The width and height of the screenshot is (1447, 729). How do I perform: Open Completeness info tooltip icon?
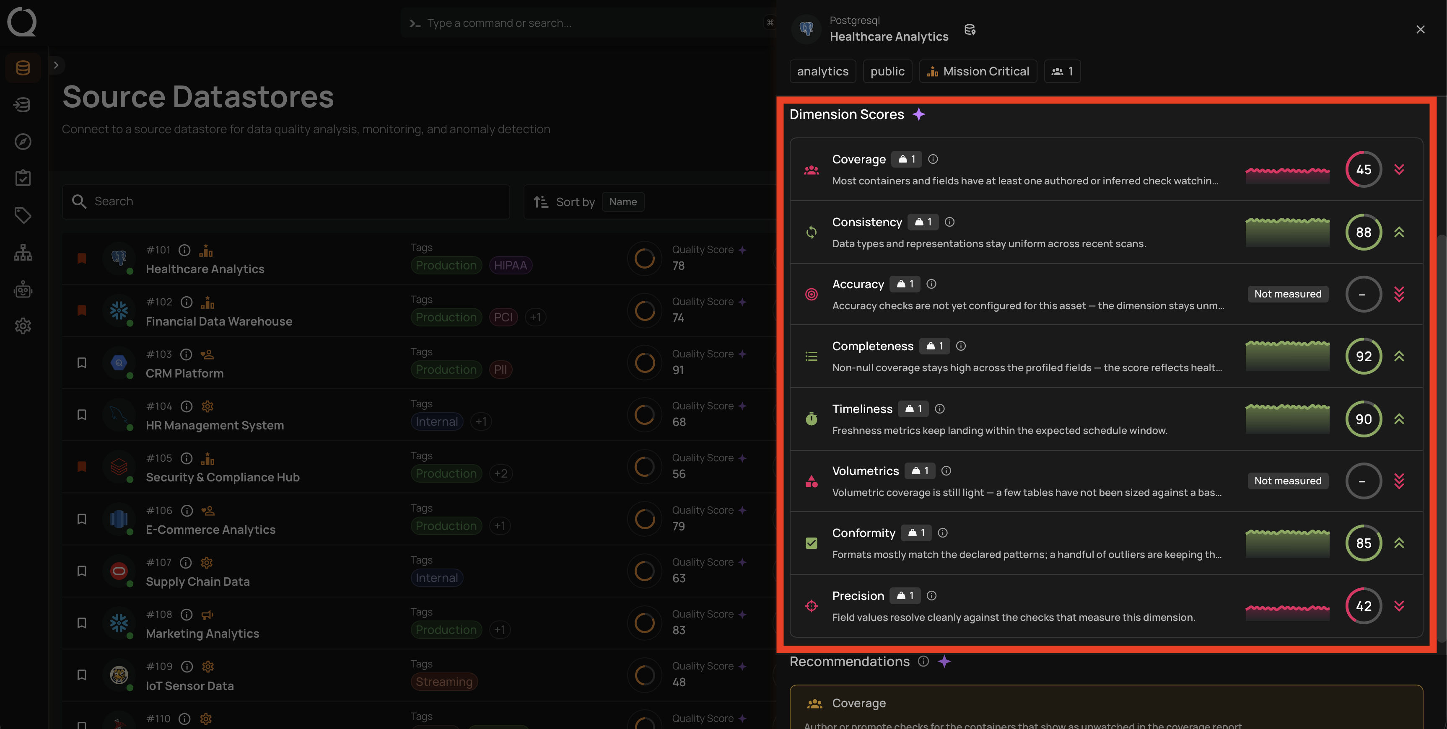(961, 346)
